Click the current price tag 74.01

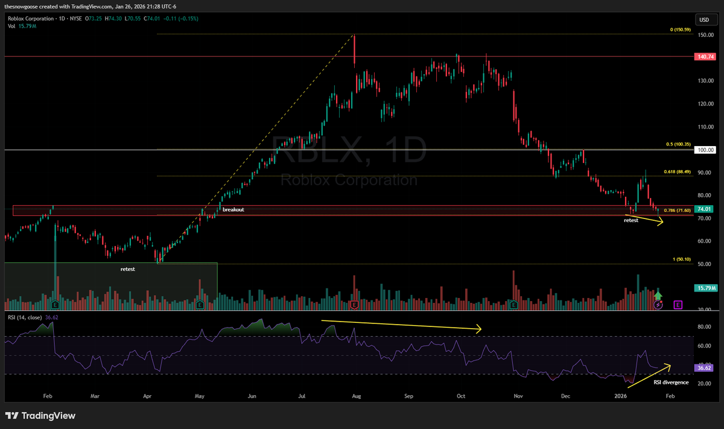point(703,209)
